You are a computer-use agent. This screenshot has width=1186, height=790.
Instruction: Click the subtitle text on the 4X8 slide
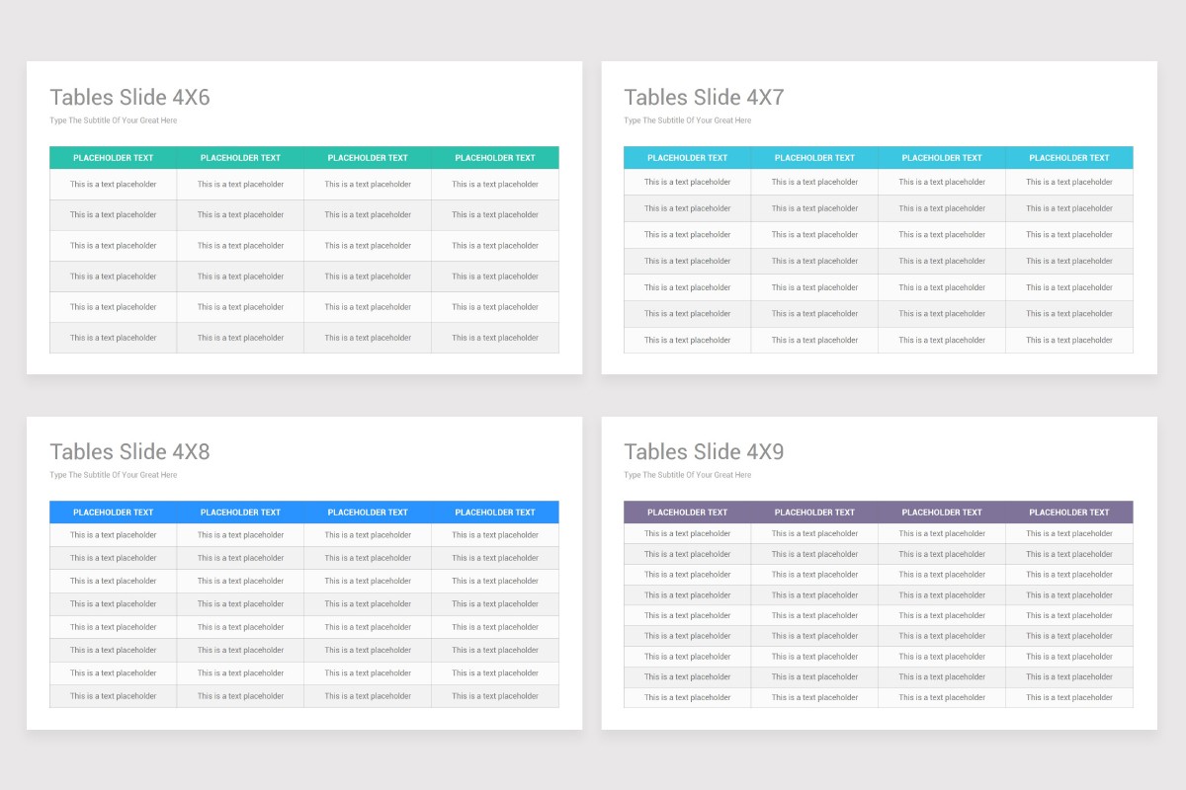click(x=114, y=475)
